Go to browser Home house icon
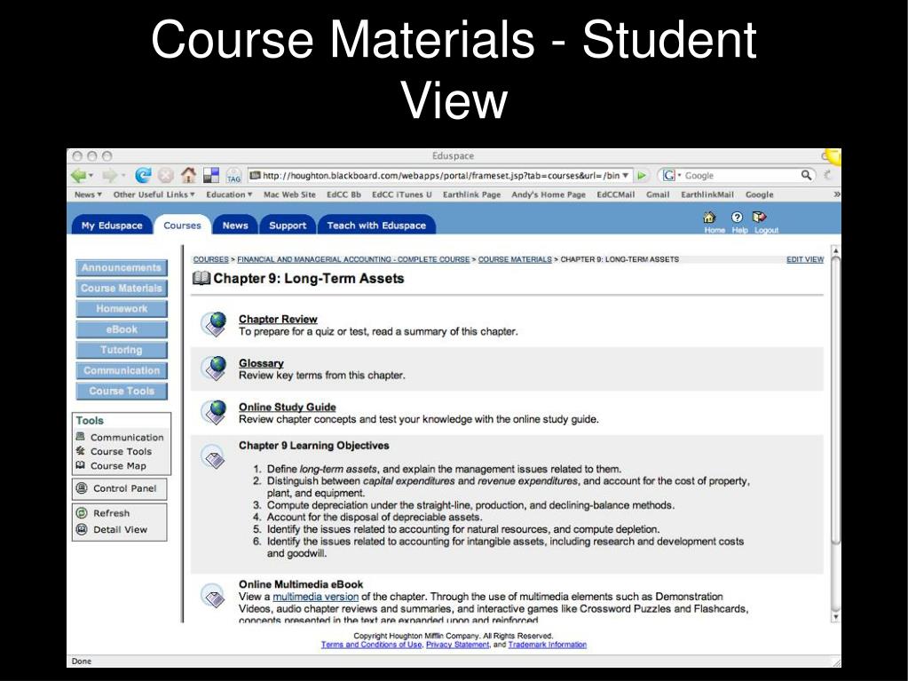 pos(188,175)
